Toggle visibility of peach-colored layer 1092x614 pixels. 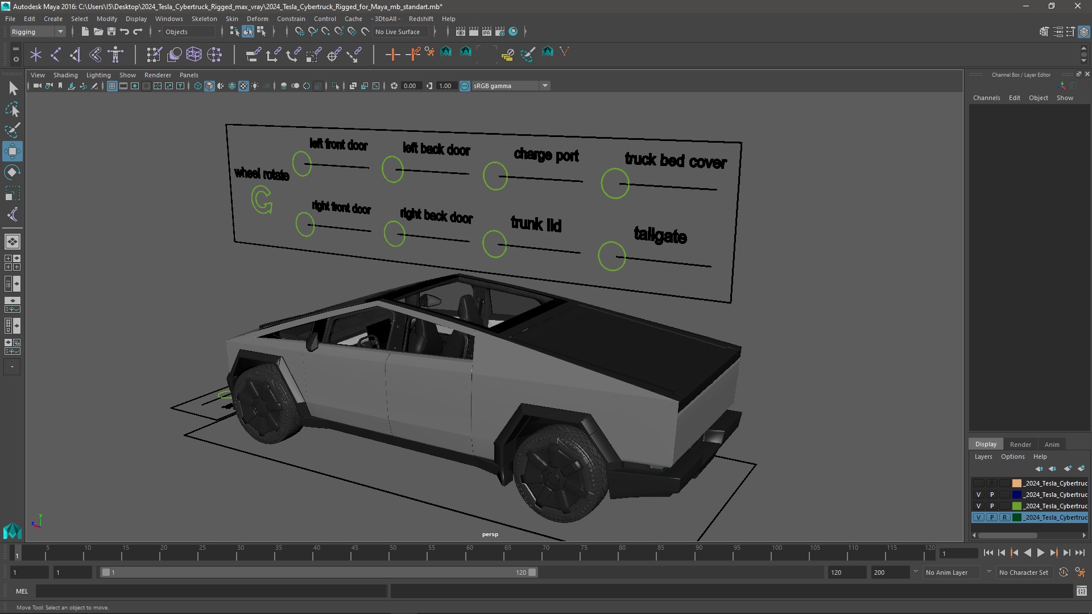coord(978,483)
